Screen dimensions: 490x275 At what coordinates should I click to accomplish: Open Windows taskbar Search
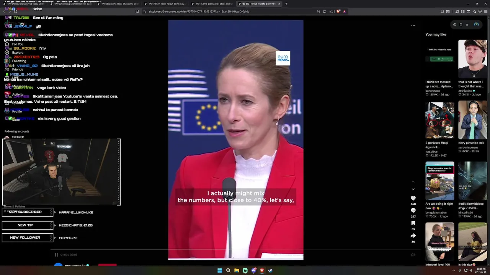pos(228,270)
